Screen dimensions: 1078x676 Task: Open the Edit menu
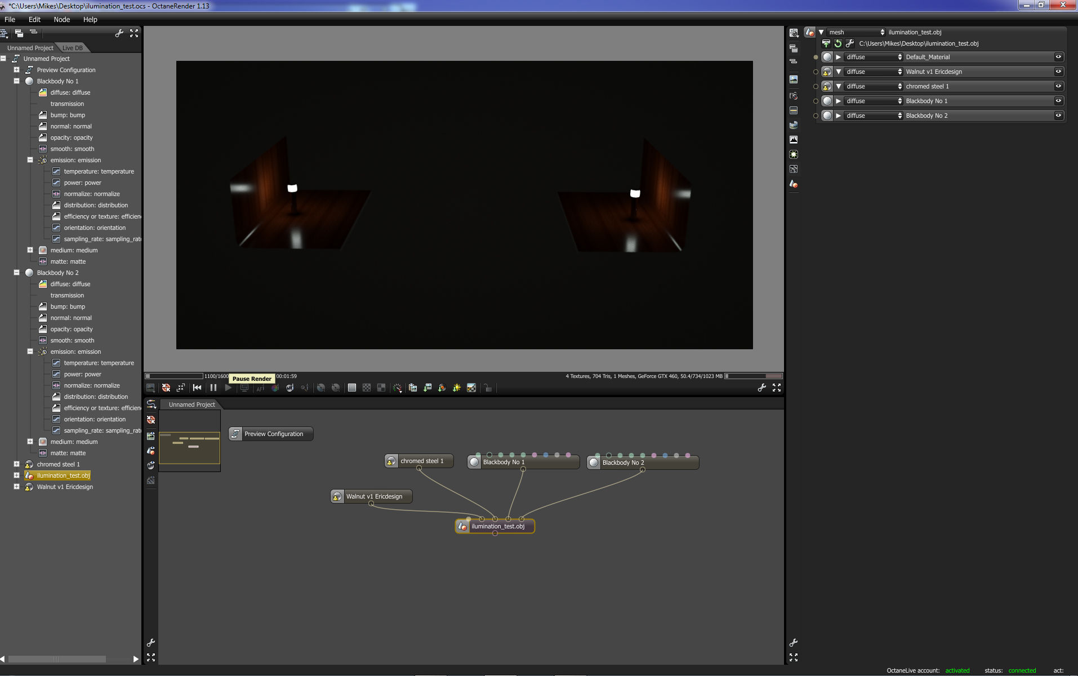(34, 19)
